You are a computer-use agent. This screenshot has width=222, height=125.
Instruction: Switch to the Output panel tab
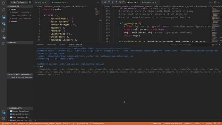[62, 45]
